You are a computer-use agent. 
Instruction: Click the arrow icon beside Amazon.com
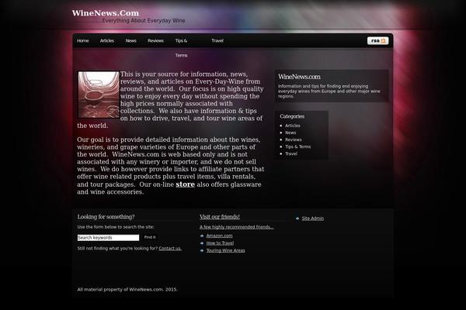point(202,236)
